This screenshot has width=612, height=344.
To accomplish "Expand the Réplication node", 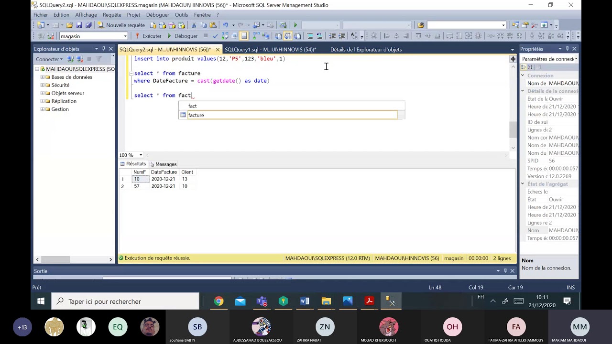I will click(x=42, y=101).
